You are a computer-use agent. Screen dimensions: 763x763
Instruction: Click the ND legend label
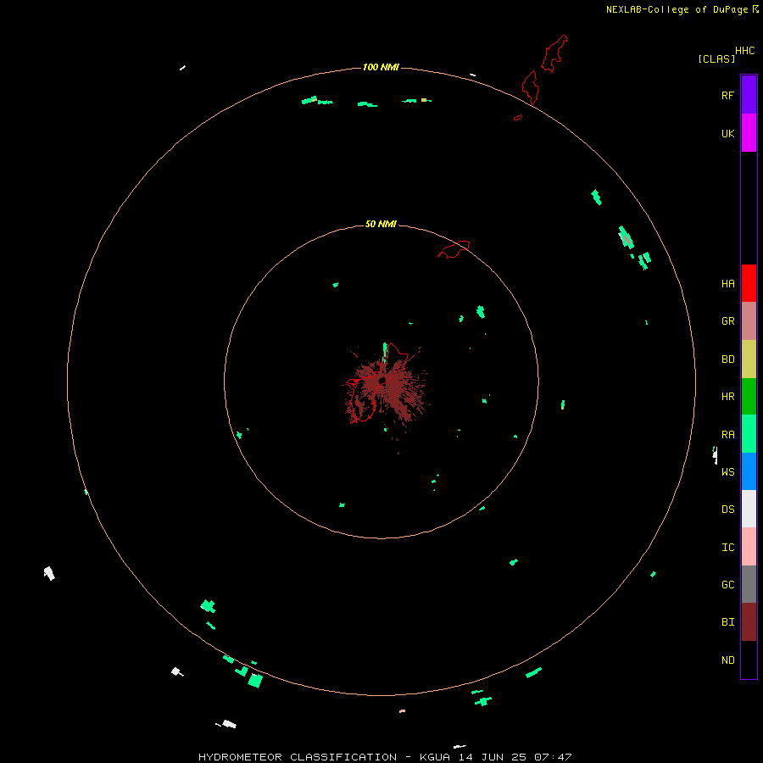[x=727, y=660]
